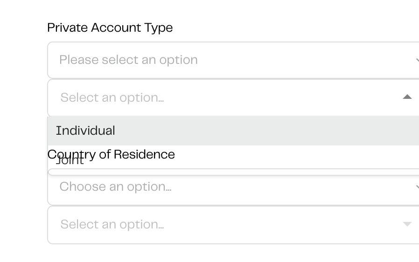
Task: Click placeholder text in the bottom combo box
Action: tap(112, 225)
